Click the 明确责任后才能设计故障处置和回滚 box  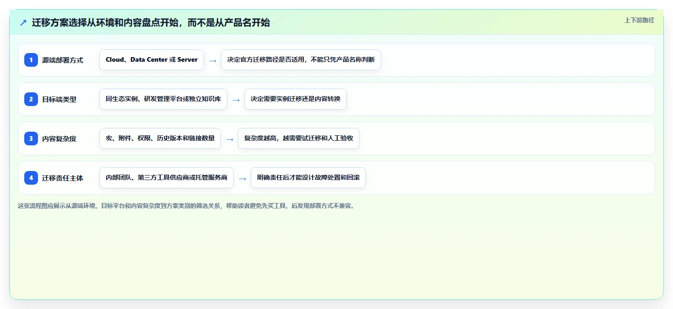coord(308,178)
